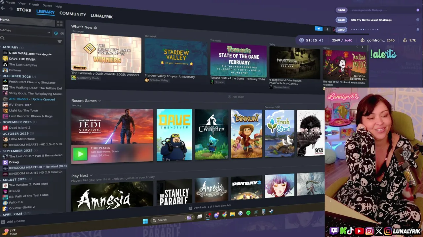The height and width of the screenshot is (237, 423).
Task: Open the View menu
Action: 22,3
